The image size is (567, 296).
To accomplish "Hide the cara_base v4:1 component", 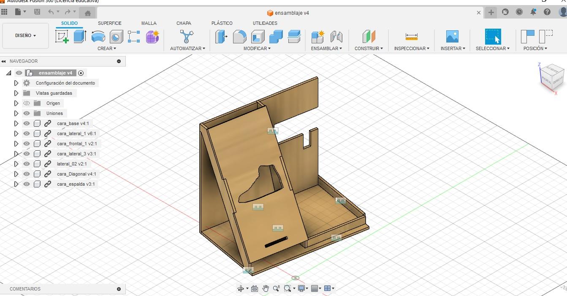I will pos(27,123).
